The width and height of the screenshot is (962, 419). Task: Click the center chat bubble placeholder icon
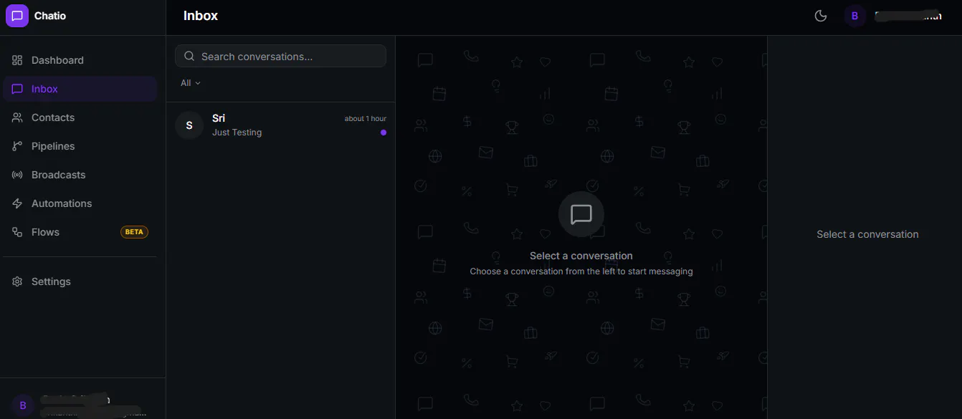coord(581,214)
